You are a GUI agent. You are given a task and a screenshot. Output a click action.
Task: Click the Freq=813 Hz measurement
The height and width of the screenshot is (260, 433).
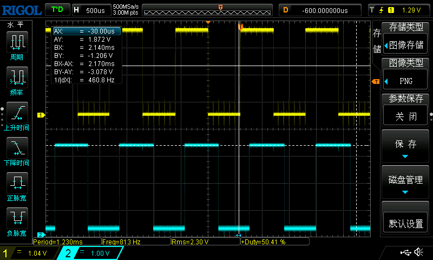[136, 242]
